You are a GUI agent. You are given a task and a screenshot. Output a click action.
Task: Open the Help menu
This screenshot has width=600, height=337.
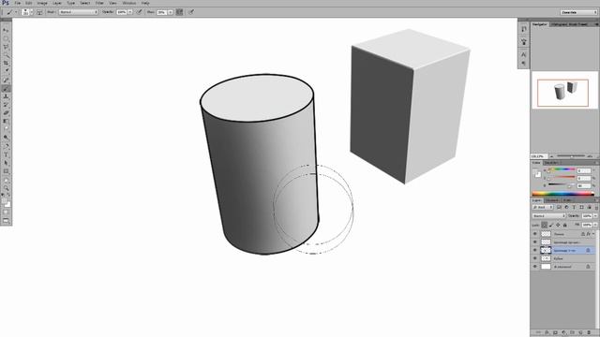pyautogui.click(x=145, y=3)
